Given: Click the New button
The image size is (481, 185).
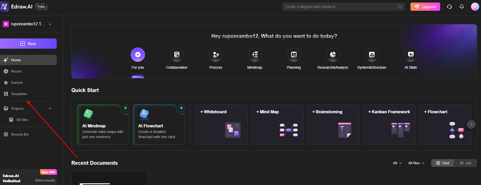Looking at the screenshot, I should (x=28, y=44).
